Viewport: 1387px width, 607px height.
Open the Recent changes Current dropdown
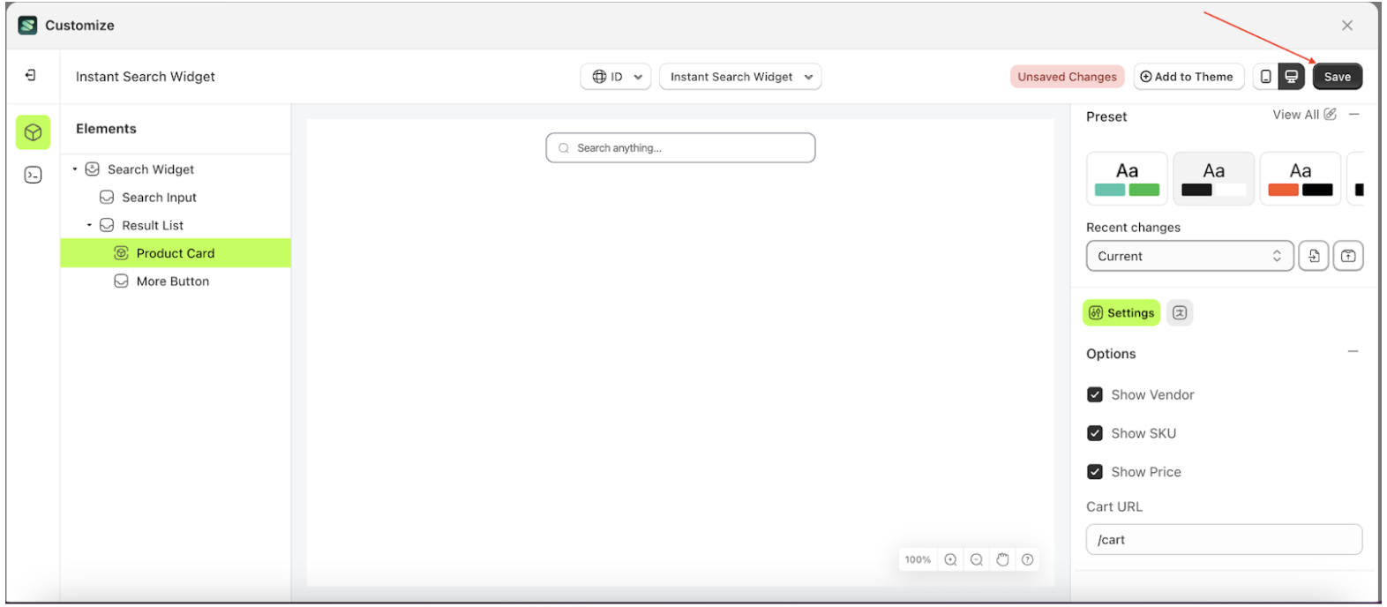1189,256
